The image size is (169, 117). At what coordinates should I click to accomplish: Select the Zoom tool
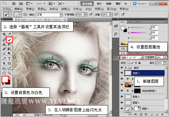[x=10, y=73]
